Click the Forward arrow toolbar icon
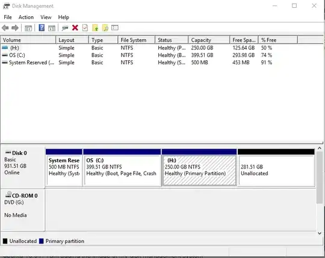325x258 pixels. coord(15,28)
